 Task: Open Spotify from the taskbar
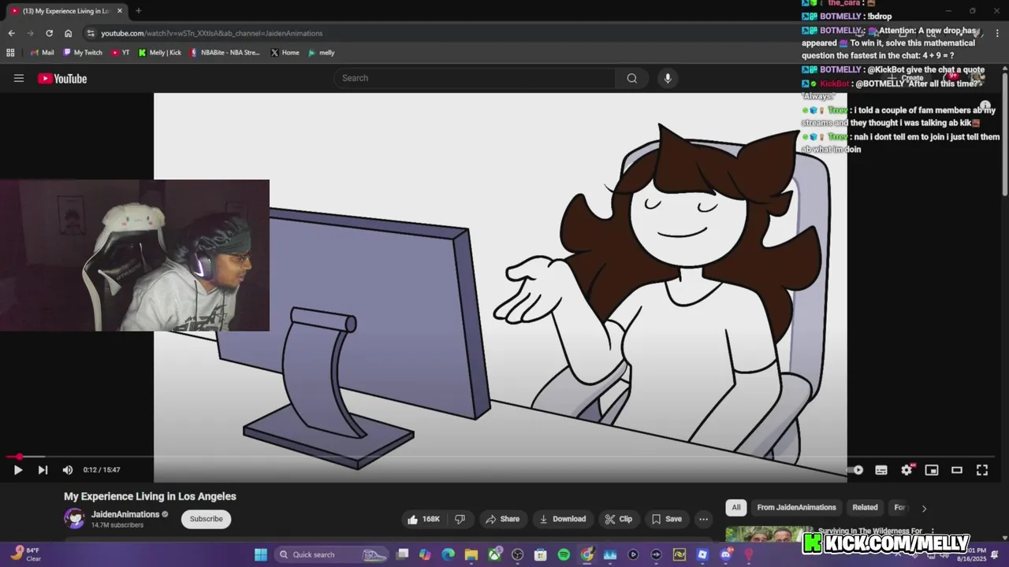[x=564, y=554]
